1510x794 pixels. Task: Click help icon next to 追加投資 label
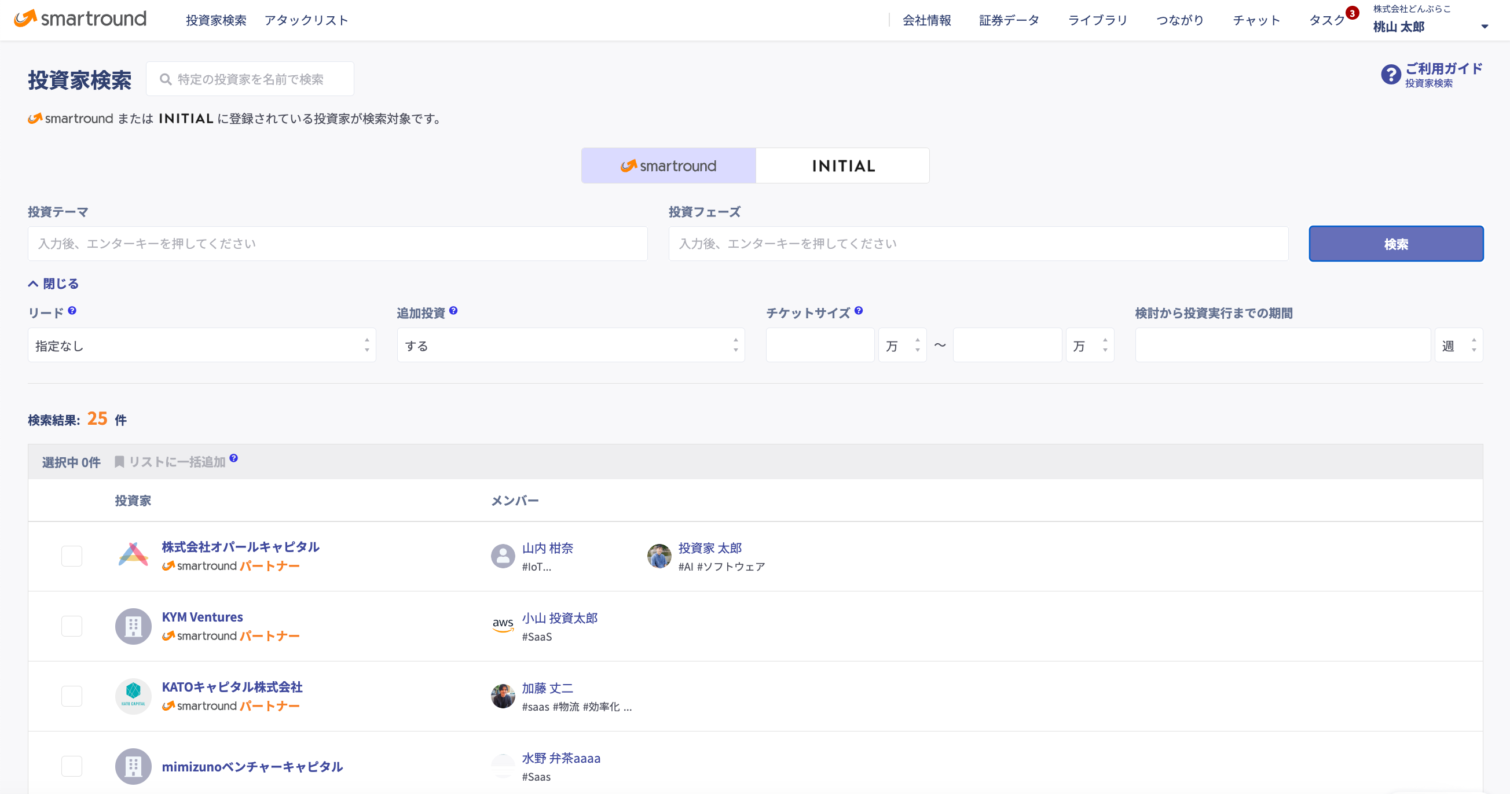453,311
